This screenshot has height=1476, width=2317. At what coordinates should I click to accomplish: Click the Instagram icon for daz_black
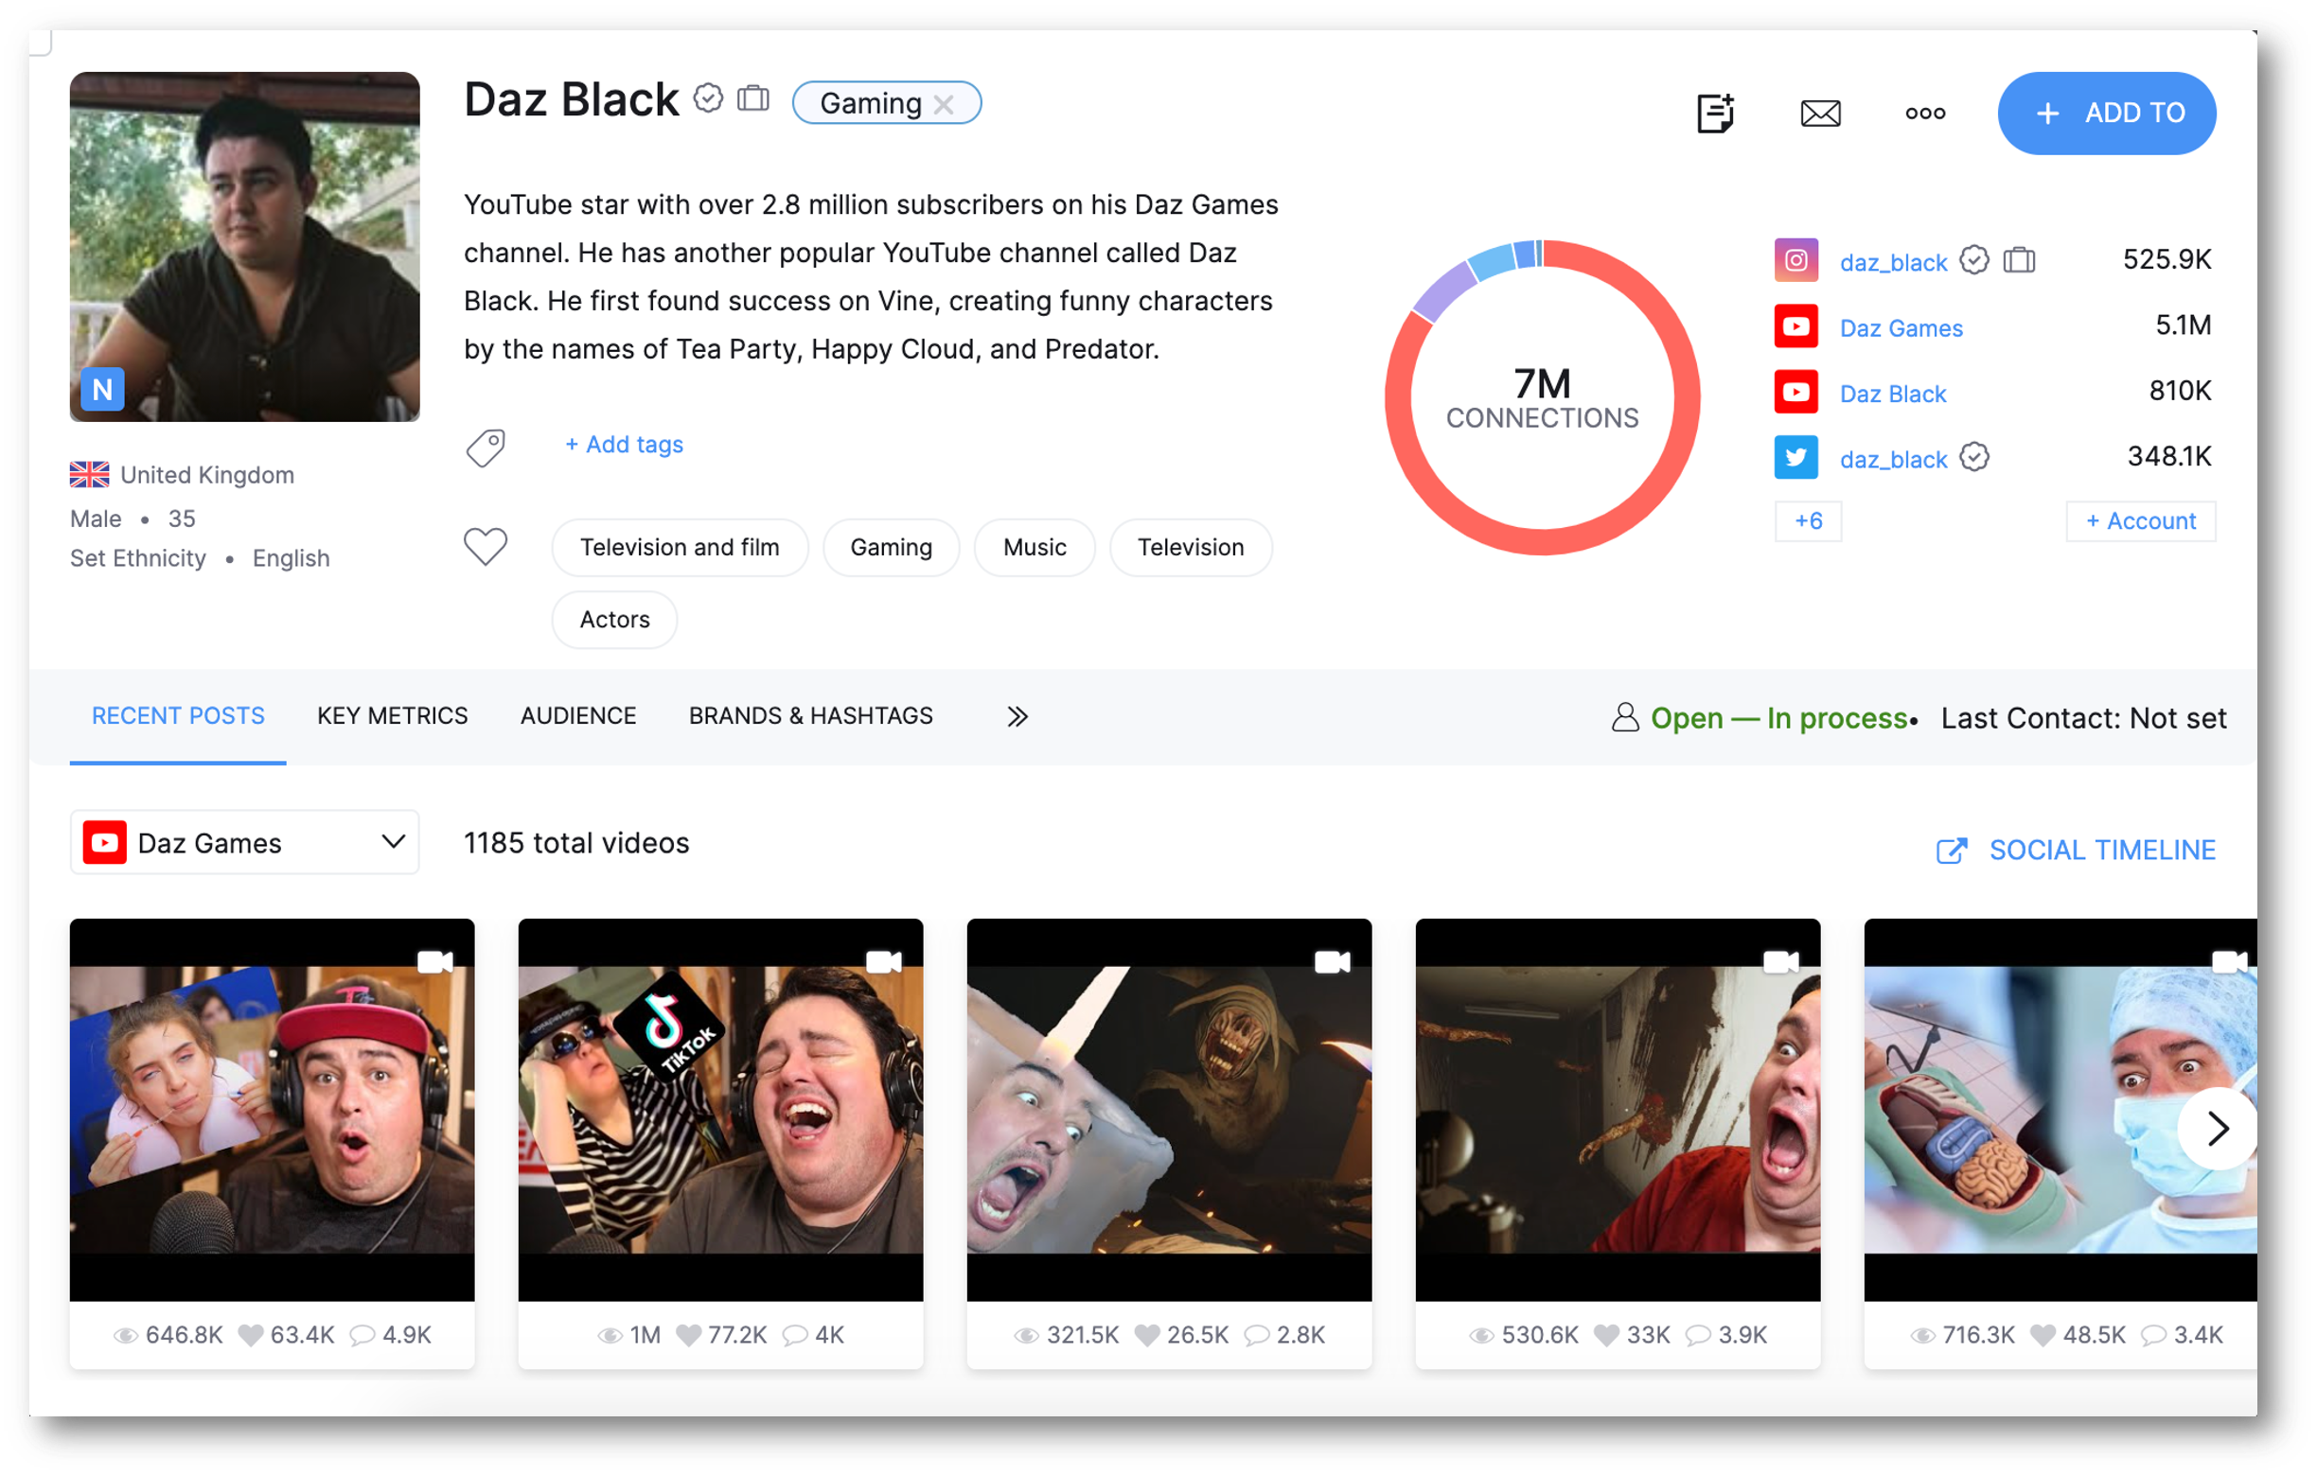(x=1795, y=260)
